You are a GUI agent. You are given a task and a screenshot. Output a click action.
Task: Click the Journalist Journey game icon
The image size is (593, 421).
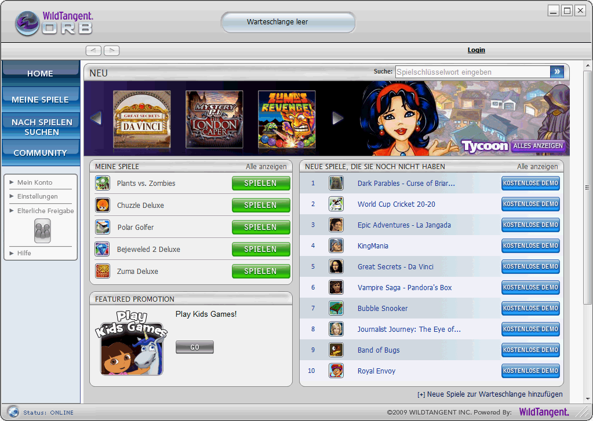(x=336, y=329)
